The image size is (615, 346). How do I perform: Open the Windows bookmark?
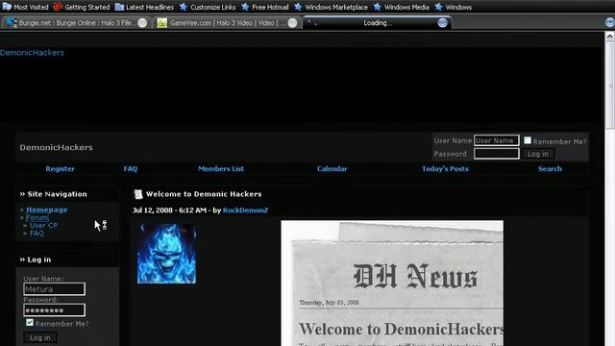click(x=454, y=7)
